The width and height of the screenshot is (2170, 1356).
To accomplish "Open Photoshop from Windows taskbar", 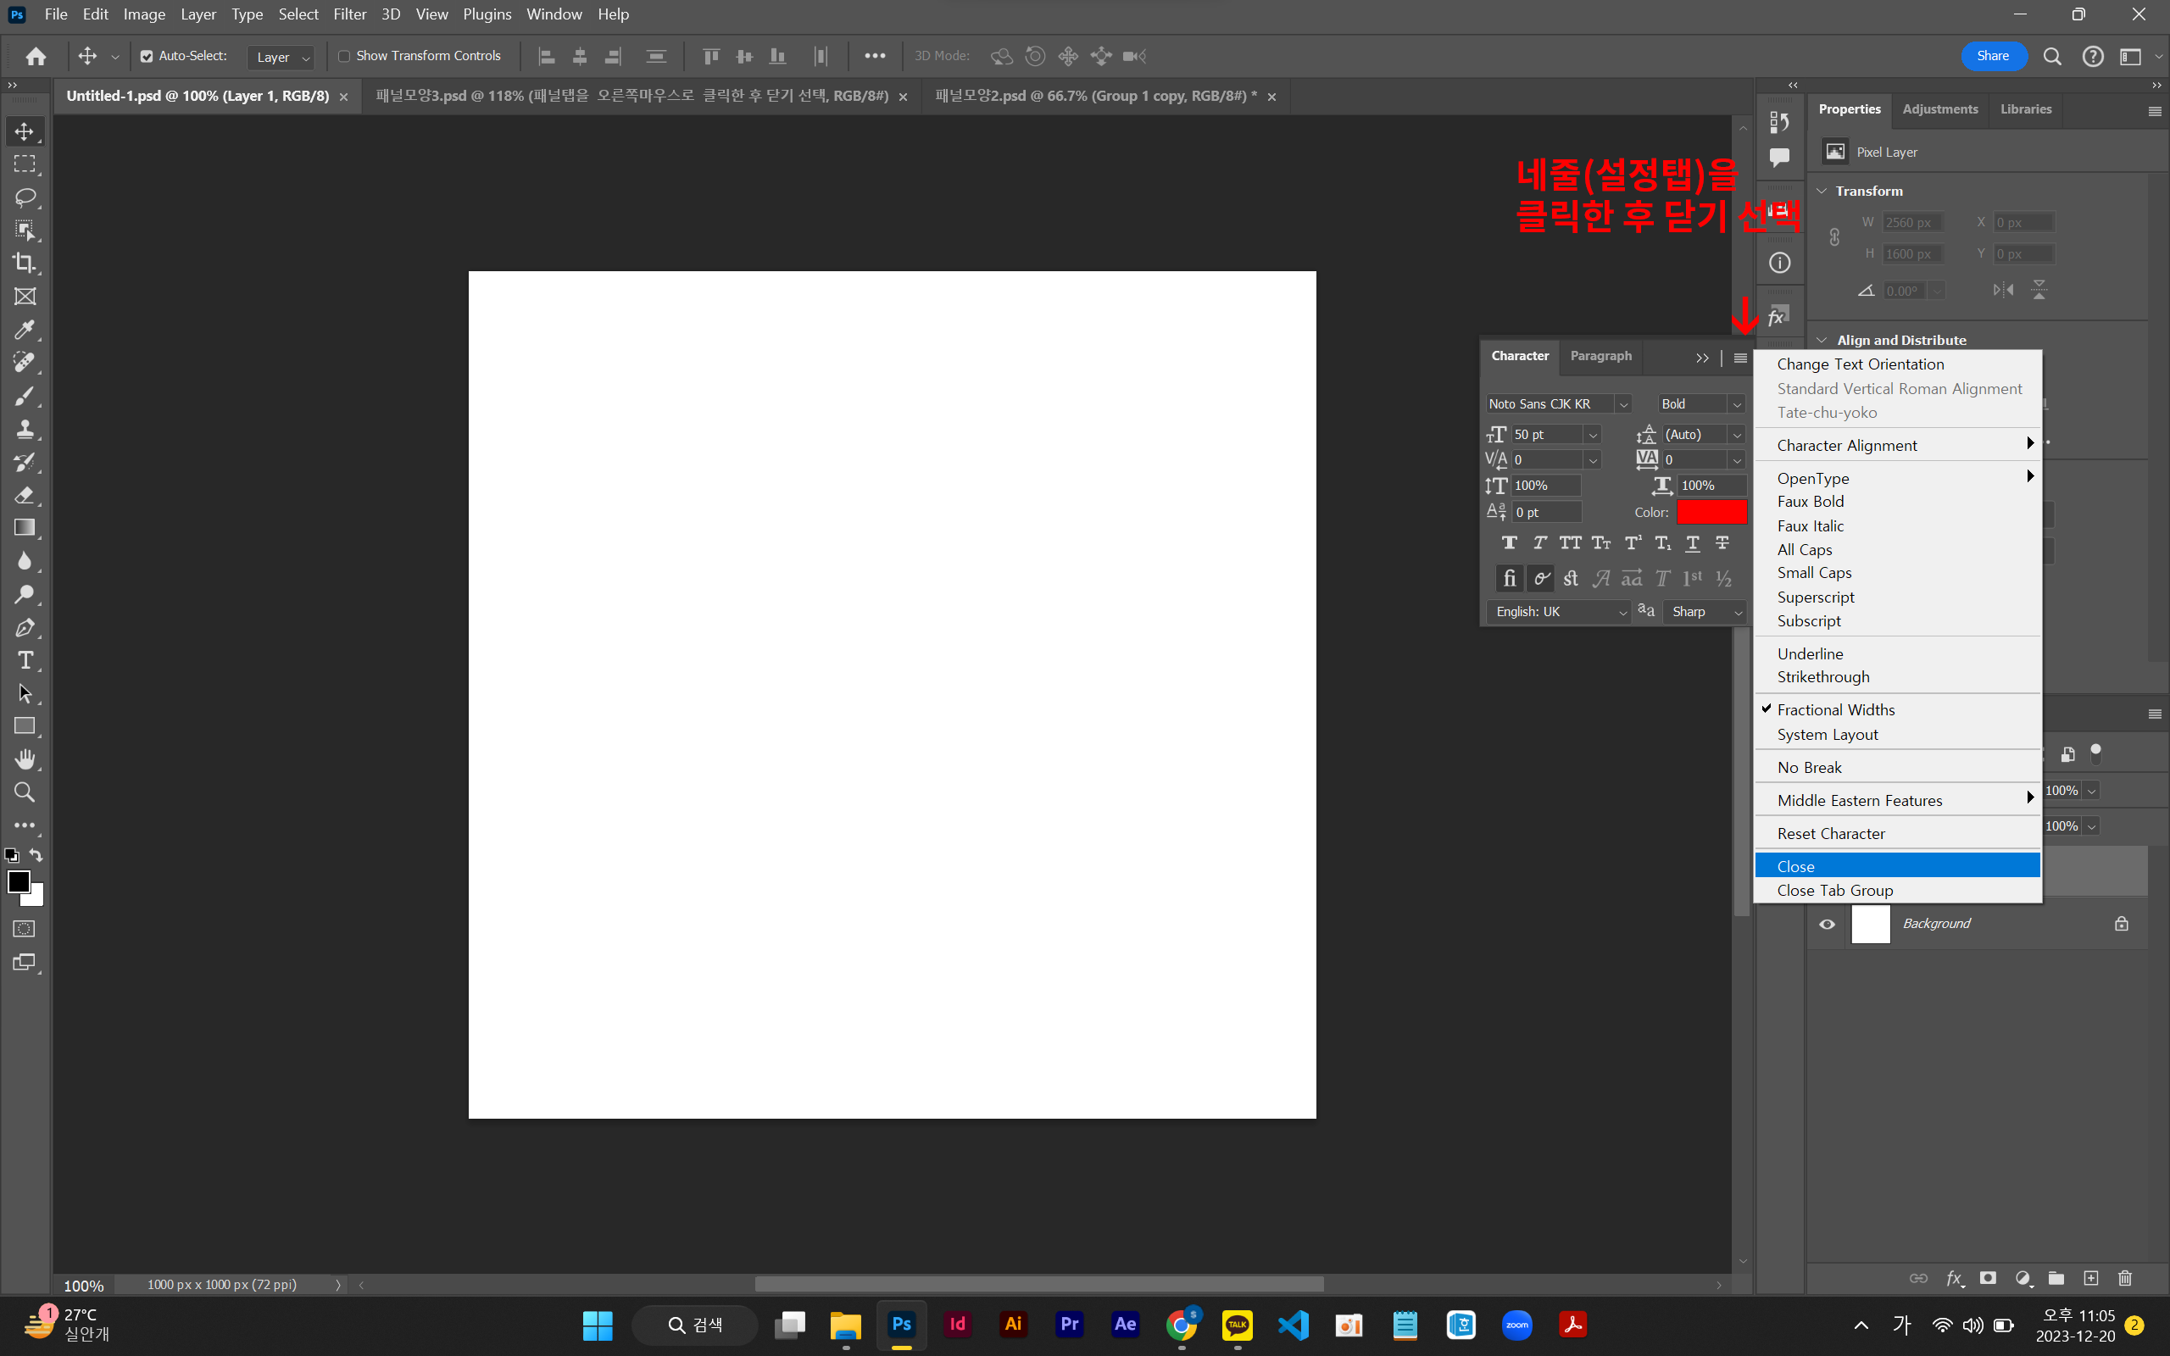I will (x=901, y=1325).
